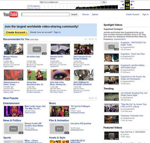The width and height of the screenshot is (150, 143).
Task: Open Sugarland on the Sound, the Stage link
Action: tap(133, 78)
